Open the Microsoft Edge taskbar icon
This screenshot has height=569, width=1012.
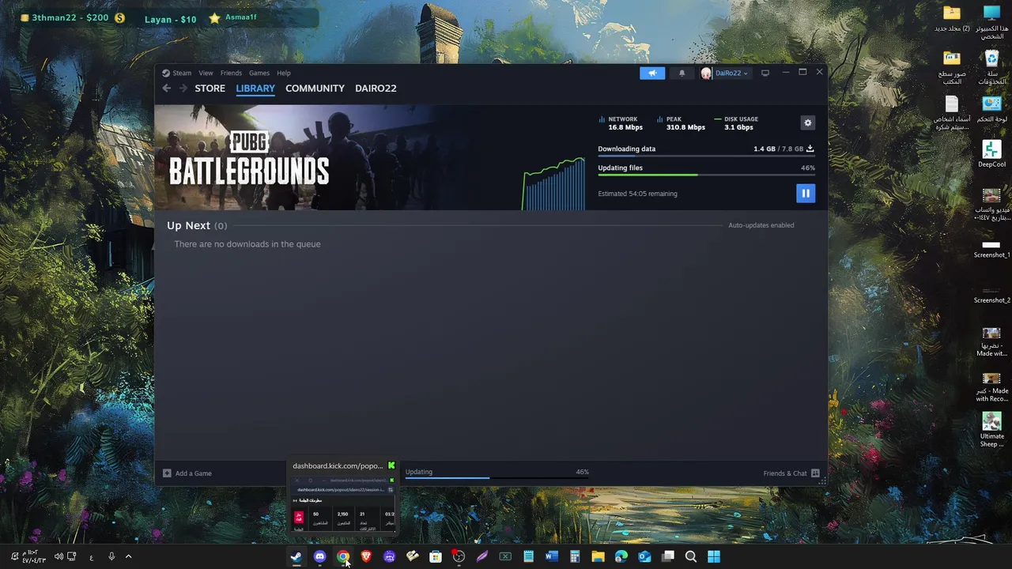(621, 556)
